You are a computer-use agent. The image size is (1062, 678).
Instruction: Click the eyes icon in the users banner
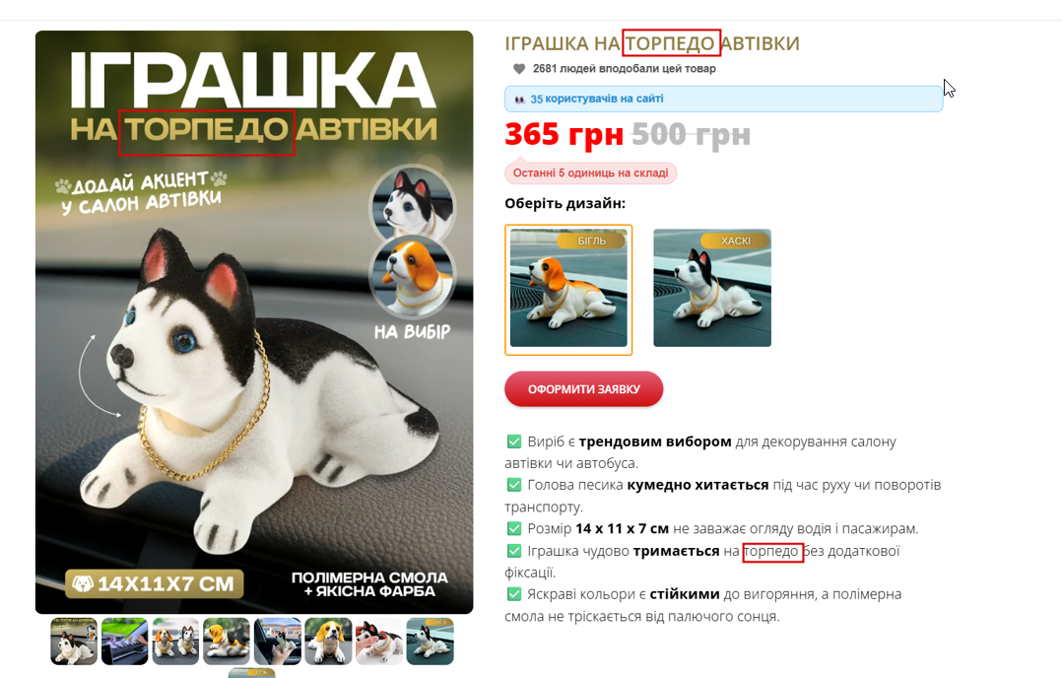point(519,99)
